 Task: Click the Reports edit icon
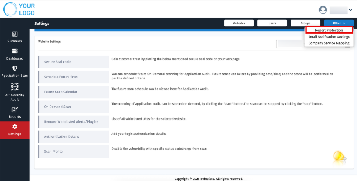coord(14,110)
